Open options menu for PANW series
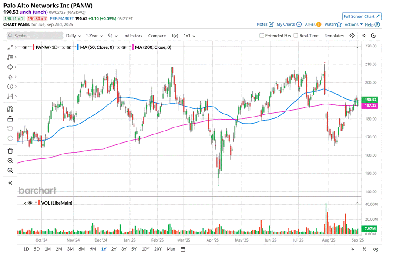The width and height of the screenshot is (393, 255). coord(30,47)
